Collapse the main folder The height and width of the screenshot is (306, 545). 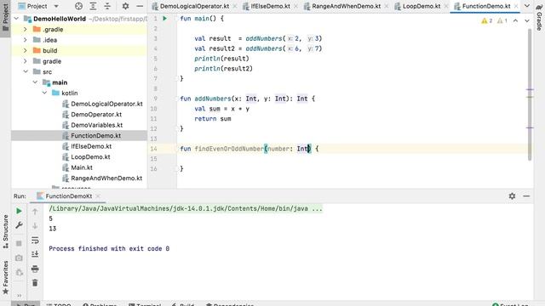[35, 82]
